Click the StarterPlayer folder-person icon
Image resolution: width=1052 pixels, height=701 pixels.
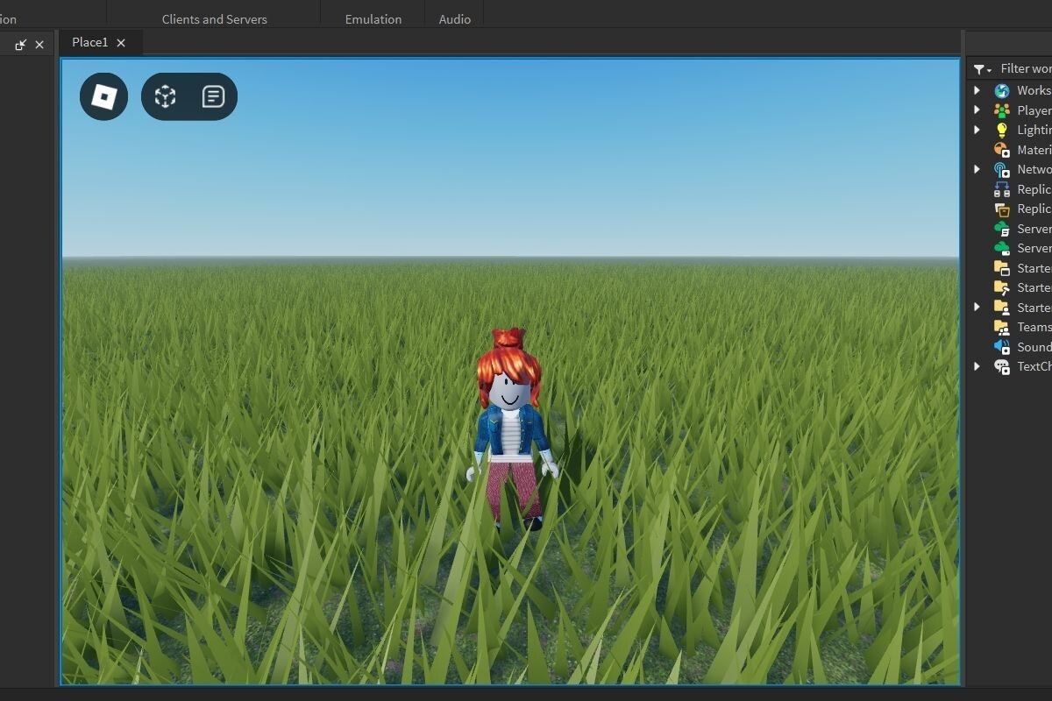click(x=1002, y=308)
